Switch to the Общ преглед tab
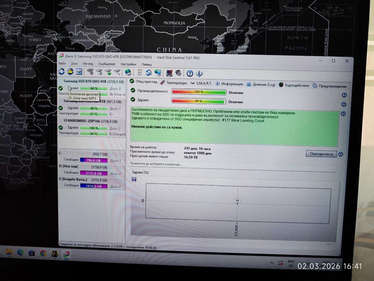Screen dimensions: 374x281 point(144,81)
